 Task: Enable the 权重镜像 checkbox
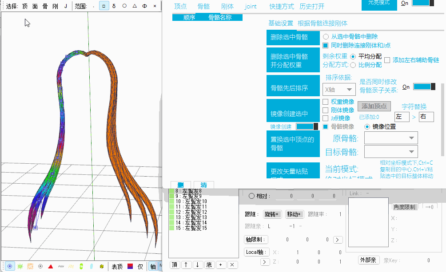pyautogui.click(x=325, y=102)
